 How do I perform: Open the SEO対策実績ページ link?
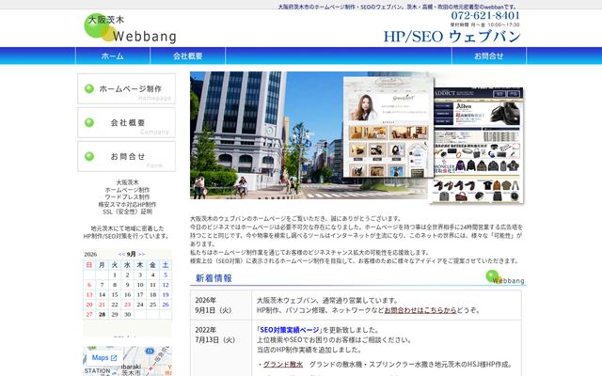coord(290,330)
